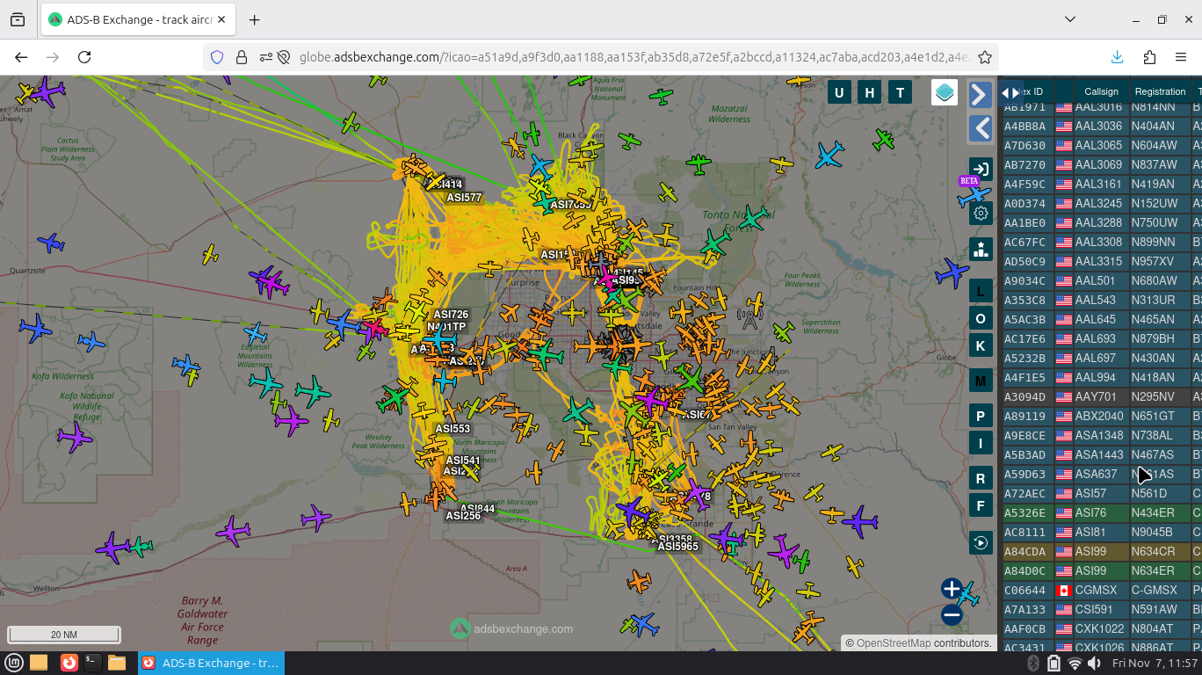Click the ASI5965 aircraft label on map
This screenshot has width=1202, height=675.
pyautogui.click(x=677, y=546)
